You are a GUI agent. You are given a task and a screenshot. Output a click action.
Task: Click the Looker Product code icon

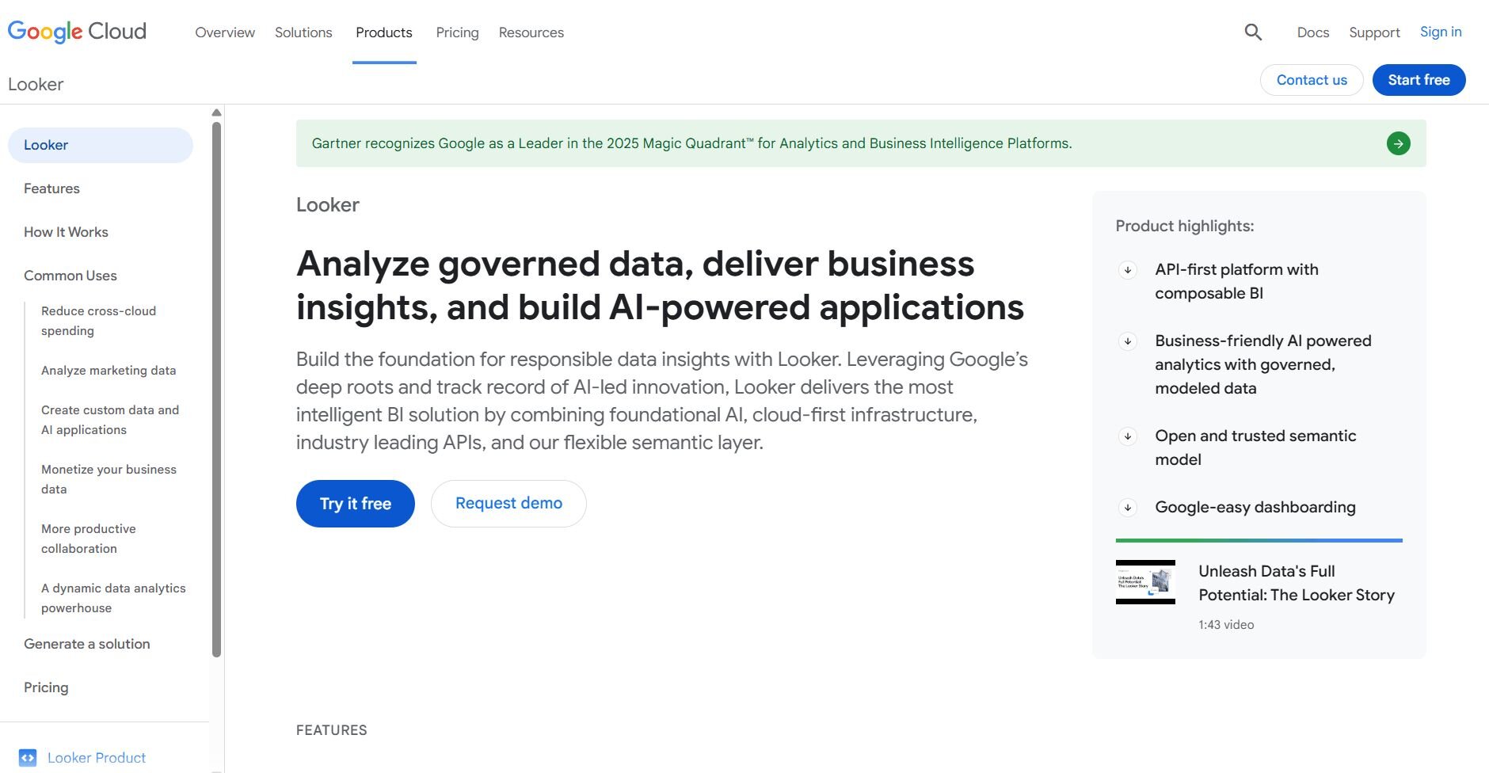(x=28, y=758)
